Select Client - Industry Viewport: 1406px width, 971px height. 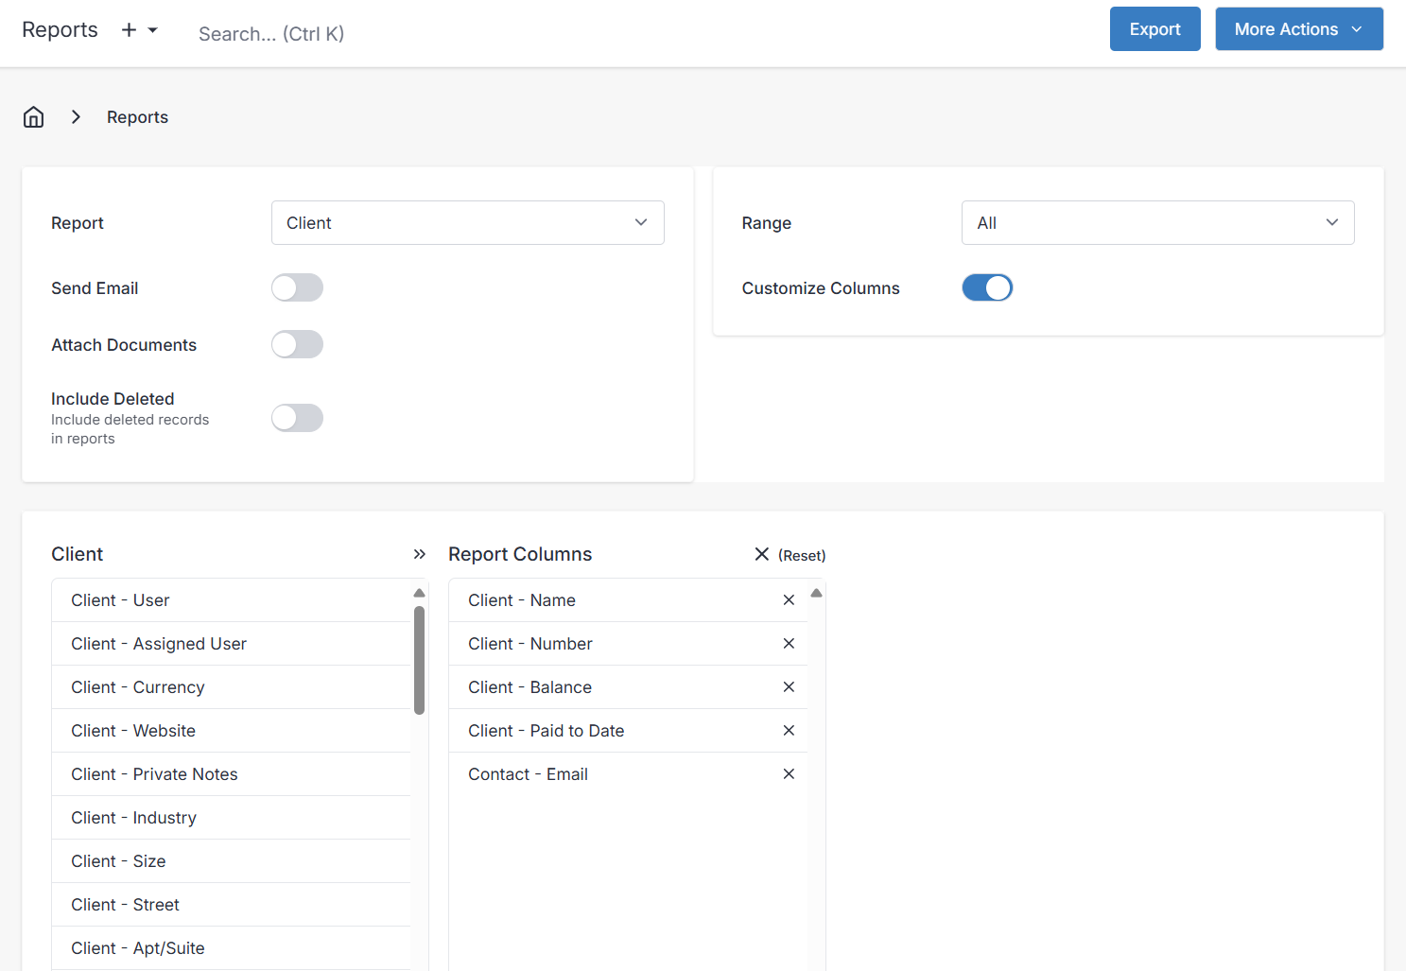(x=232, y=818)
